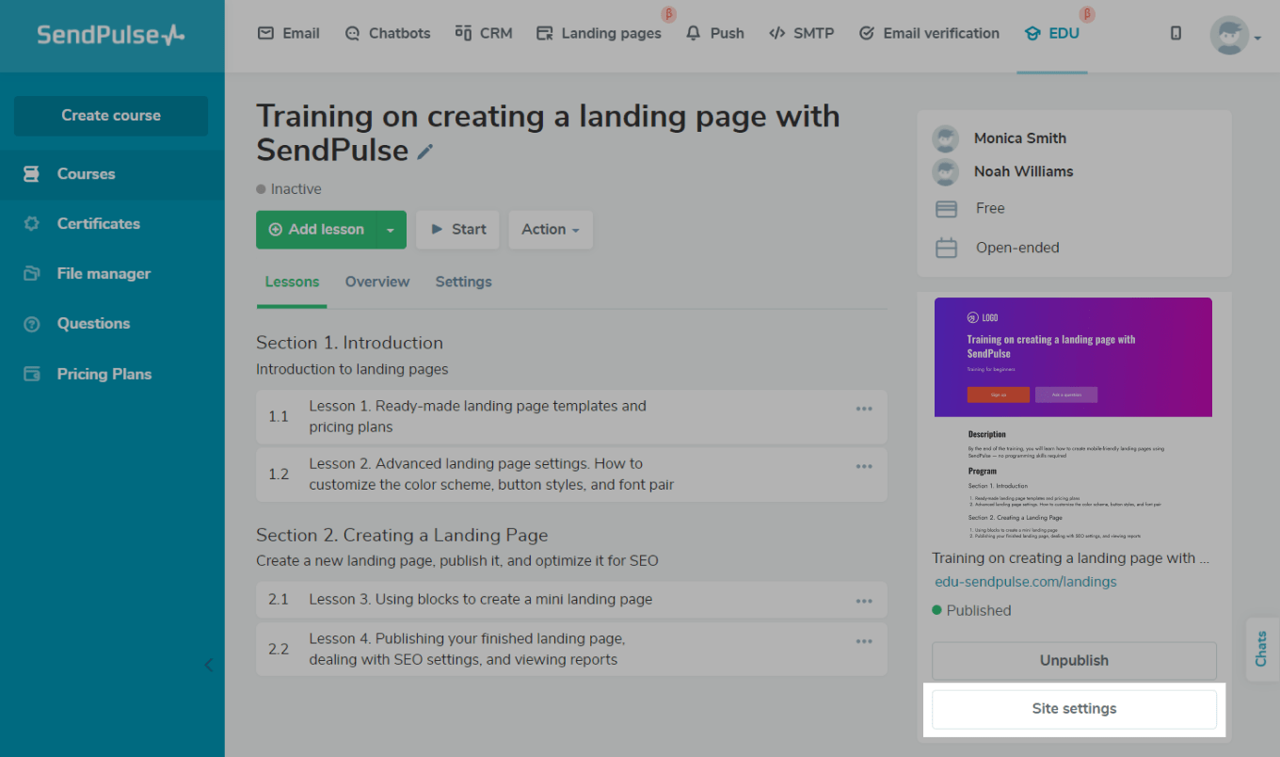Go to CRM in top navigation
The width and height of the screenshot is (1280, 757).
484,33
